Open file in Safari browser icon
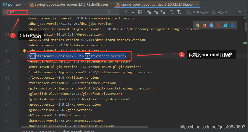This screenshot has width=248, height=132. (211, 25)
